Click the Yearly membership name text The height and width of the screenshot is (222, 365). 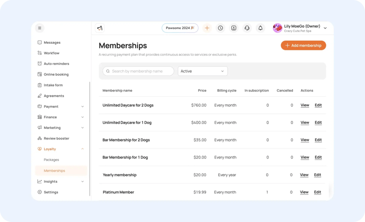(x=120, y=175)
